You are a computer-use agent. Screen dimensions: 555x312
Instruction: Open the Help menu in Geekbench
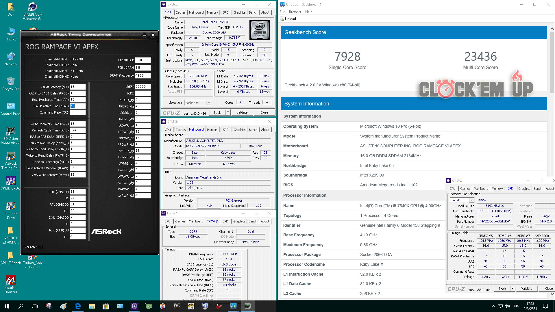point(309,12)
